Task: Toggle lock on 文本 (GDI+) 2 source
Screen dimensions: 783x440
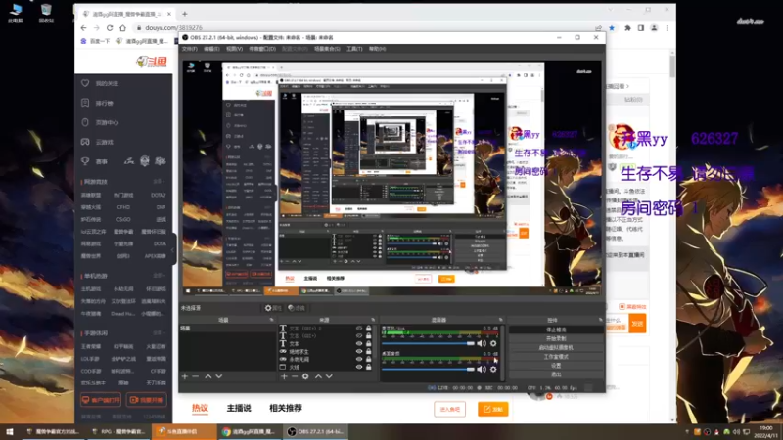Action: [369, 329]
